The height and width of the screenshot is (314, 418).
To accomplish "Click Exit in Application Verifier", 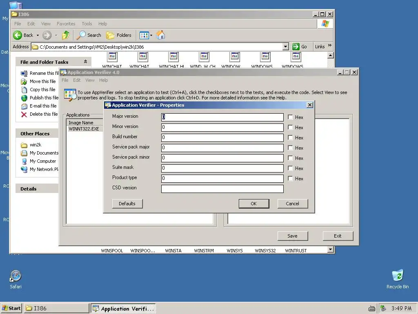I will tap(338, 236).
